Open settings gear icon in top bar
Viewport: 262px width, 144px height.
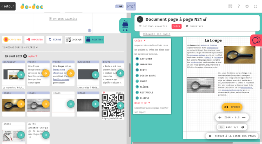(247, 6)
